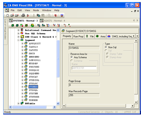The height and width of the screenshot is (115, 141).
Task: Click the tree pane scroll-right arrow
Action: (x=54, y=107)
